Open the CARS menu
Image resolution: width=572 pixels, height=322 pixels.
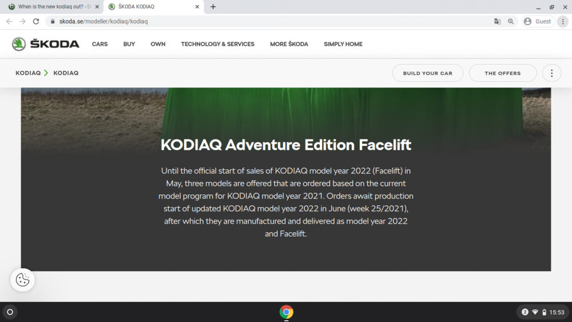(100, 44)
